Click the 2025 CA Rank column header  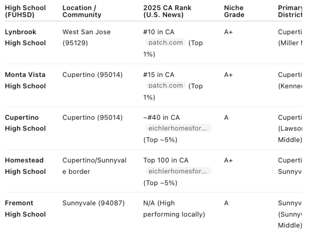167,11
